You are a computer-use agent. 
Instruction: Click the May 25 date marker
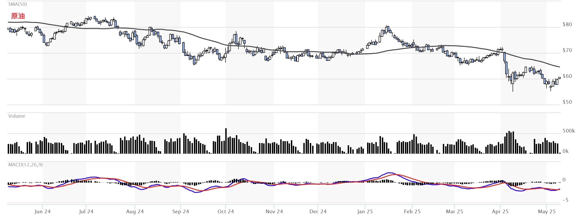(547, 211)
